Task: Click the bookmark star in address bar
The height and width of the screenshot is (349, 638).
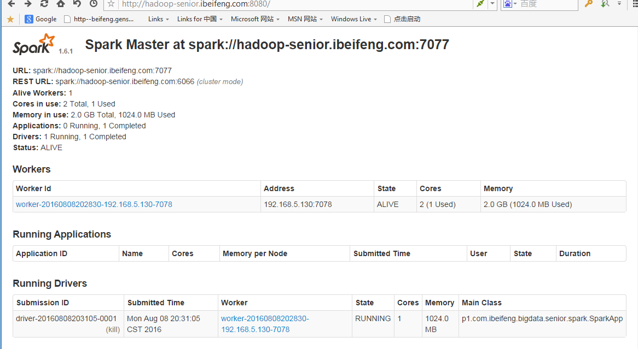Action: point(111,4)
